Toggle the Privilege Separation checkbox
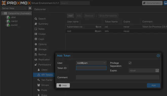The height and width of the screenshot is (96, 167). (130, 63)
